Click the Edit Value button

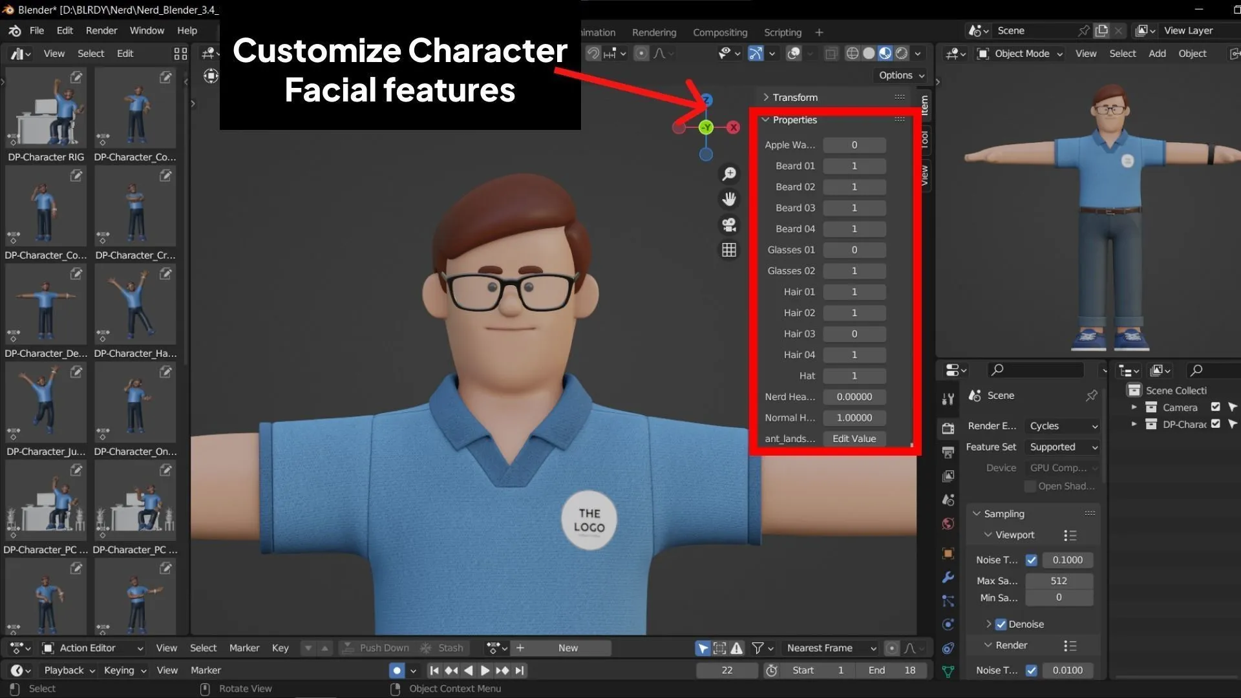click(854, 439)
